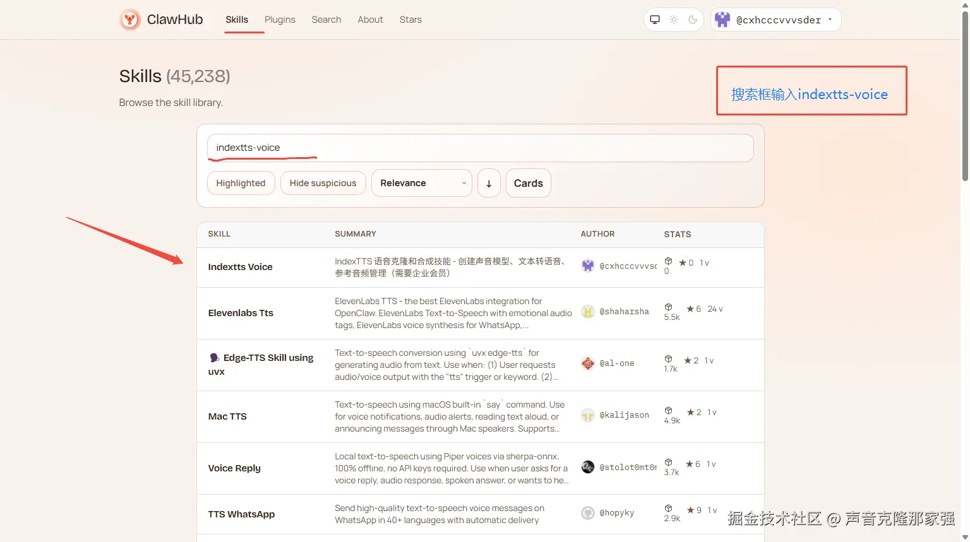
Task: Toggle the Hide suspicious filter
Action: [x=323, y=183]
